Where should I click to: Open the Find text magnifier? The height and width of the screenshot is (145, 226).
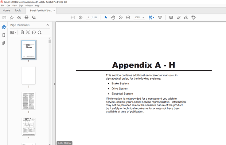click(34, 18)
